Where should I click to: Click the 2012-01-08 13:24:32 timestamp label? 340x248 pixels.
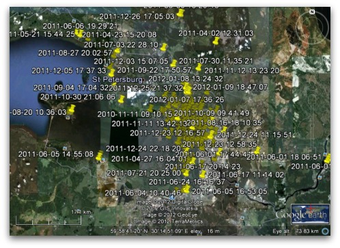(186, 79)
